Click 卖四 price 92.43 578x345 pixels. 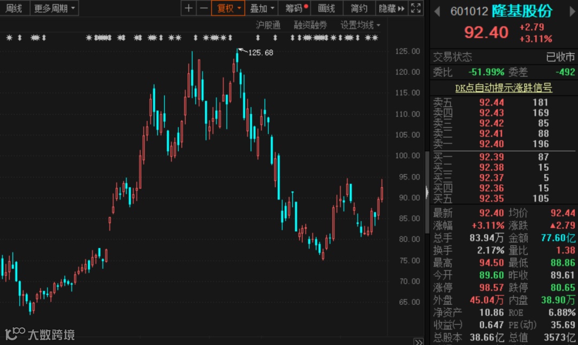(x=491, y=113)
